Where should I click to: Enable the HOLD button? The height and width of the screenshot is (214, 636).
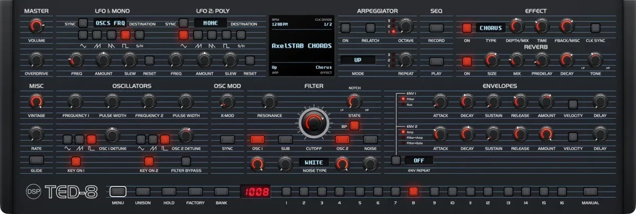[x=169, y=191]
